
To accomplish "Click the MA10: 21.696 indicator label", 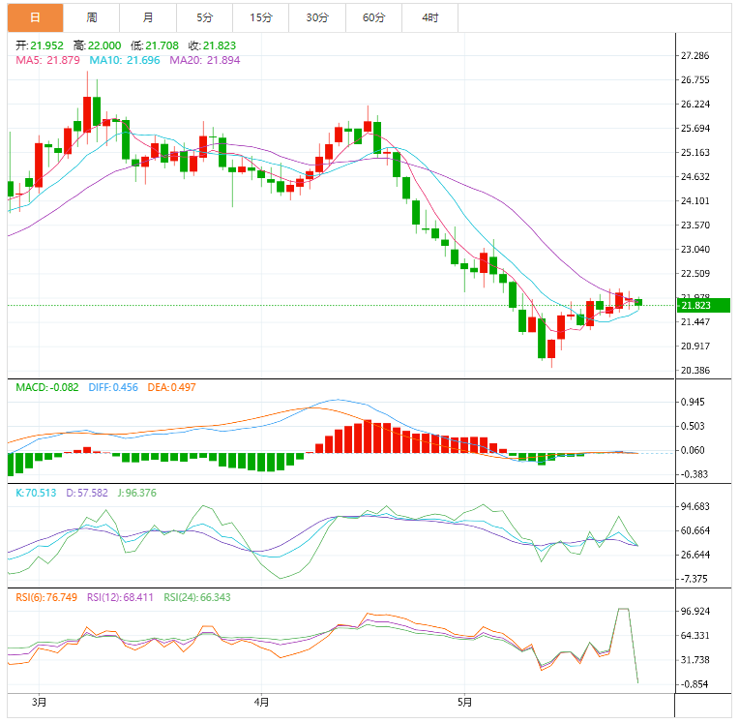I will click(125, 60).
